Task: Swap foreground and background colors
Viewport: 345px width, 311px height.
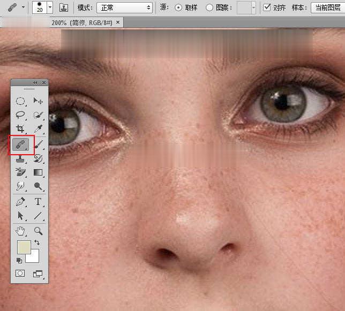Action: [x=37, y=242]
